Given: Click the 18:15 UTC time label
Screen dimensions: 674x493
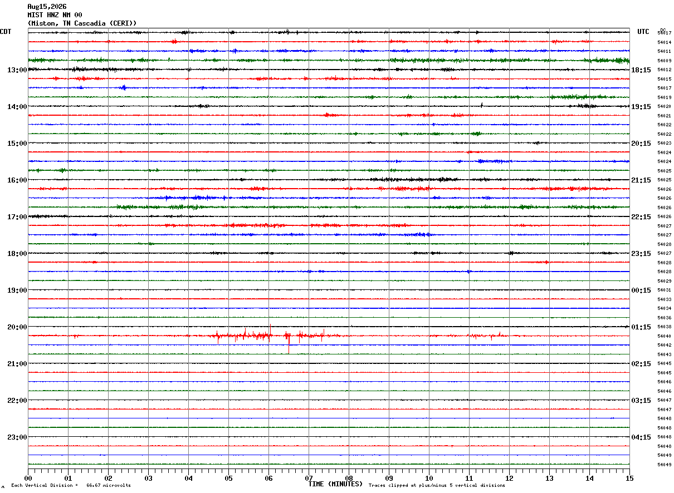Looking at the screenshot, I should (641, 70).
